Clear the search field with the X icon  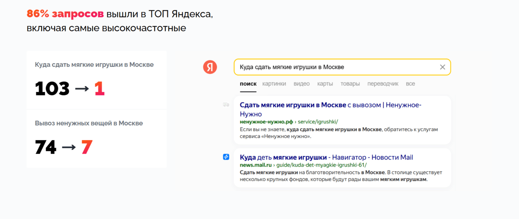point(442,67)
